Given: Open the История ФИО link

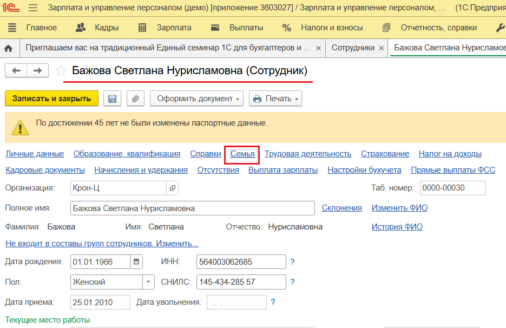Looking at the screenshot, I should pyautogui.click(x=397, y=227).
